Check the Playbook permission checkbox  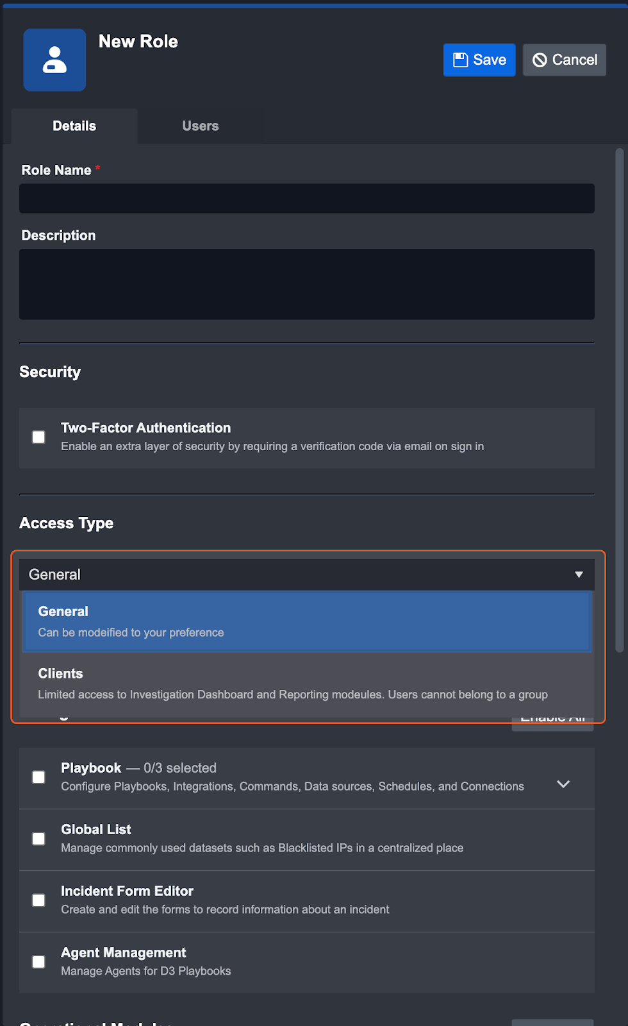(x=39, y=777)
